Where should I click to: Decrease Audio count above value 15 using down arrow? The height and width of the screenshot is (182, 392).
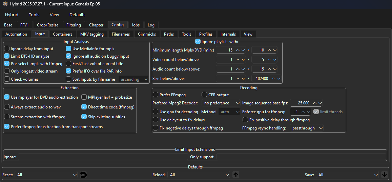coord(274,69)
